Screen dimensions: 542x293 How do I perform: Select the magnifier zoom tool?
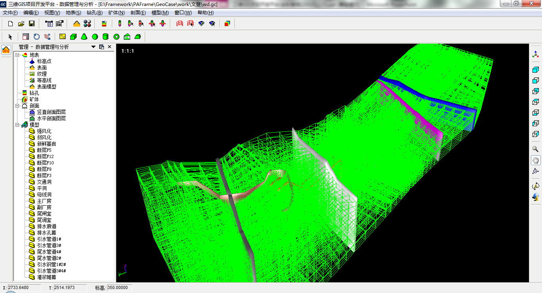click(535, 149)
